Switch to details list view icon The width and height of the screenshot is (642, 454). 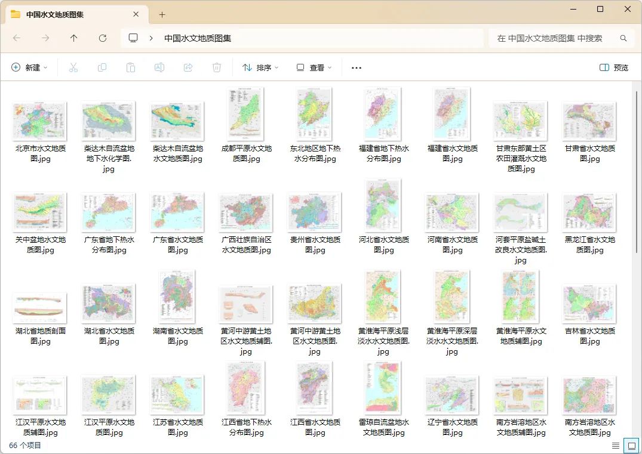[x=615, y=446]
